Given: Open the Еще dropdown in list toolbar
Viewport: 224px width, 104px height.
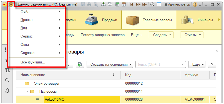Looking at the screenshot, I should [197, 65].
